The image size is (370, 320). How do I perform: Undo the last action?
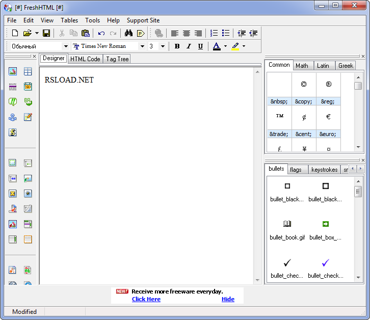(101, 33)
